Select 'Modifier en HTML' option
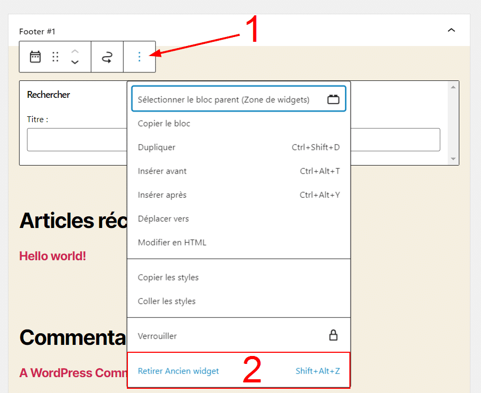The height and width of the screenshot is (393, 481). pyautogui.click(x=172, y=243)
